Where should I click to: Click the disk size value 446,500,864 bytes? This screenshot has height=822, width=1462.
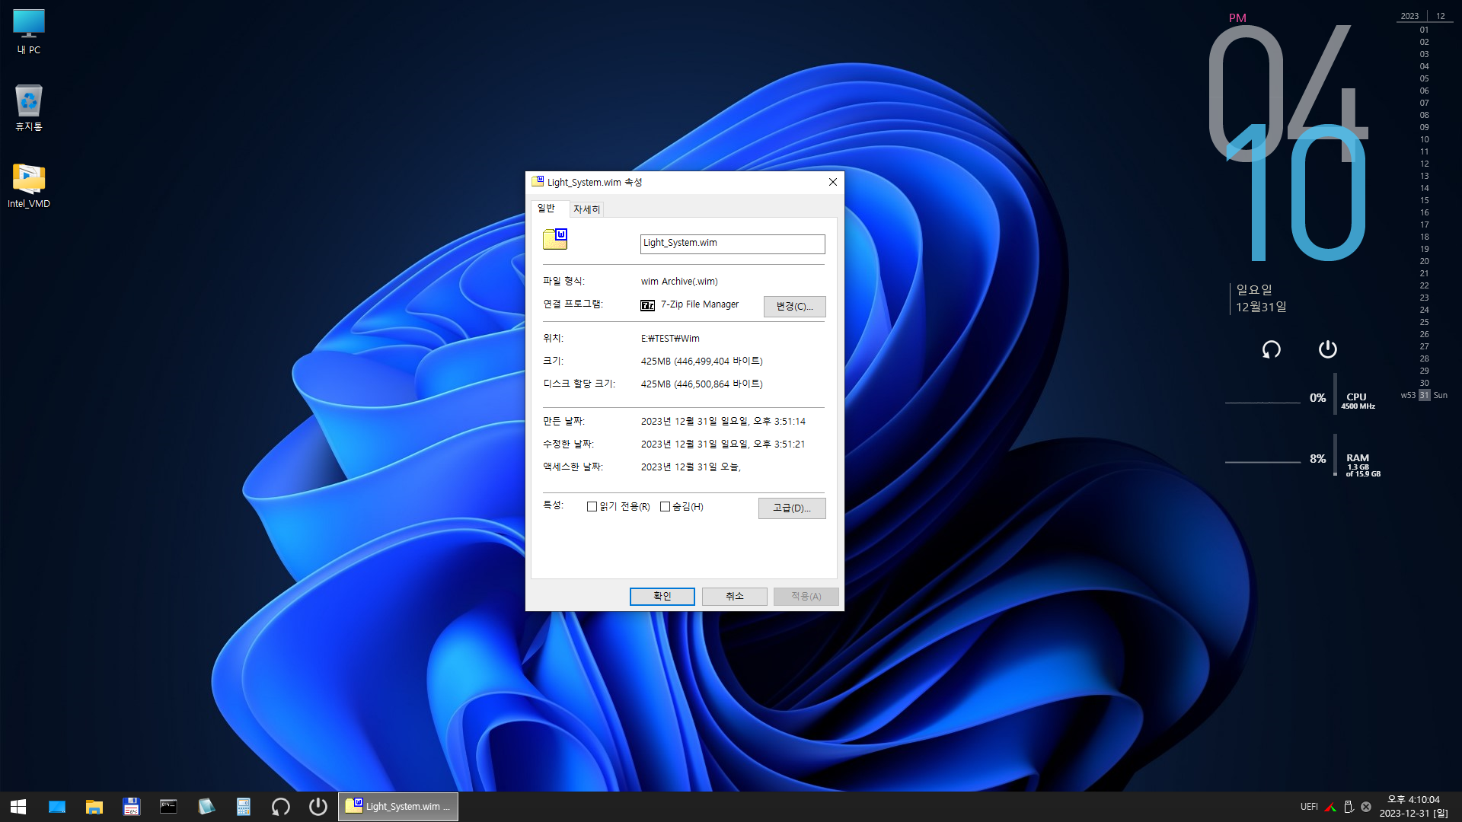(701, 384)
